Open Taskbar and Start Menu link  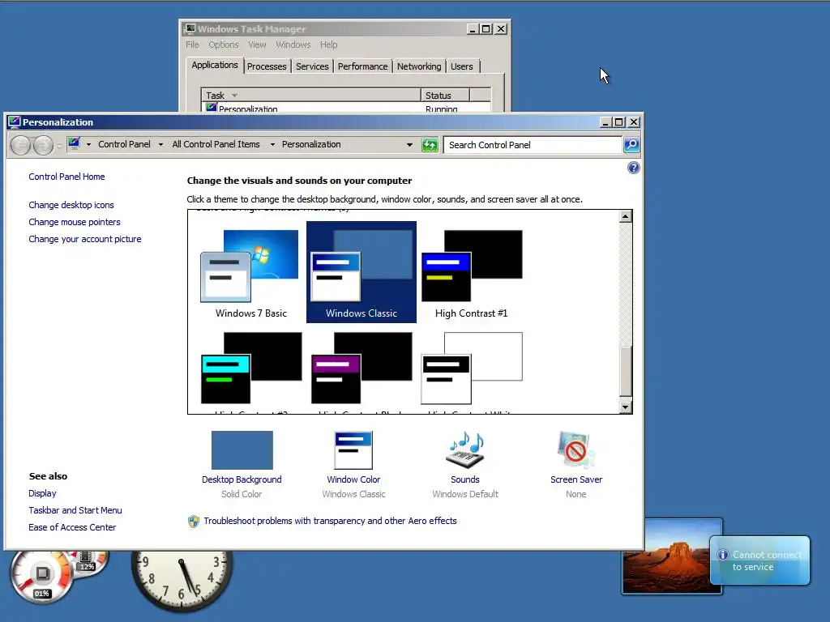tap(75, 510)
